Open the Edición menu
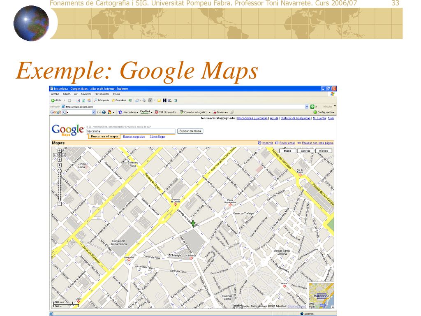The image size is (421, 316). pyautogui.click(x=67, y=94)
